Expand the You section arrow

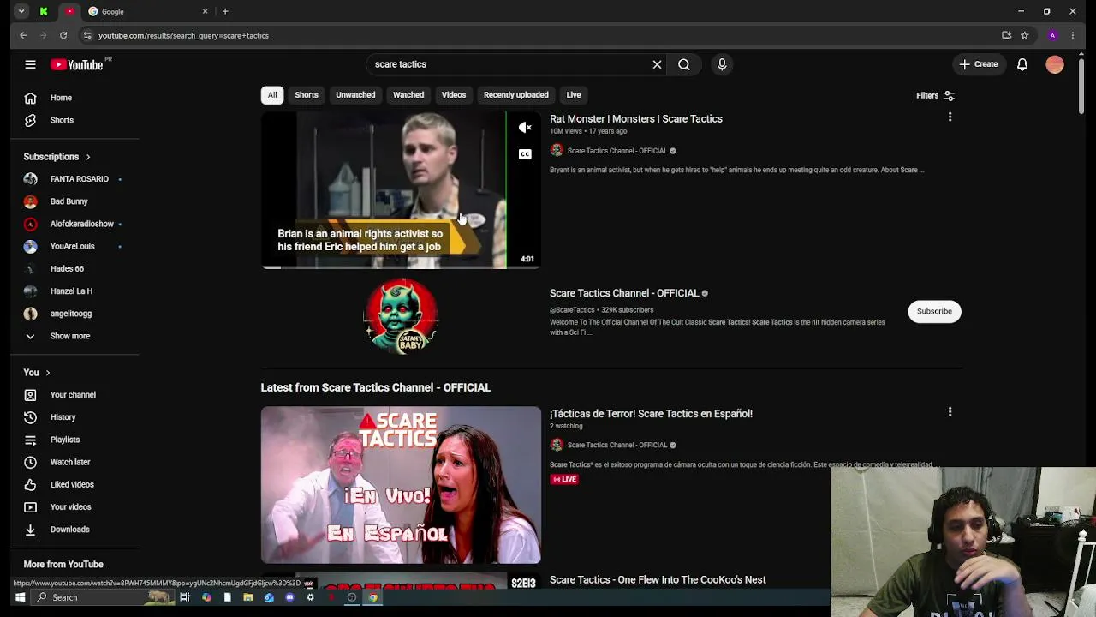tap(47, 373)
